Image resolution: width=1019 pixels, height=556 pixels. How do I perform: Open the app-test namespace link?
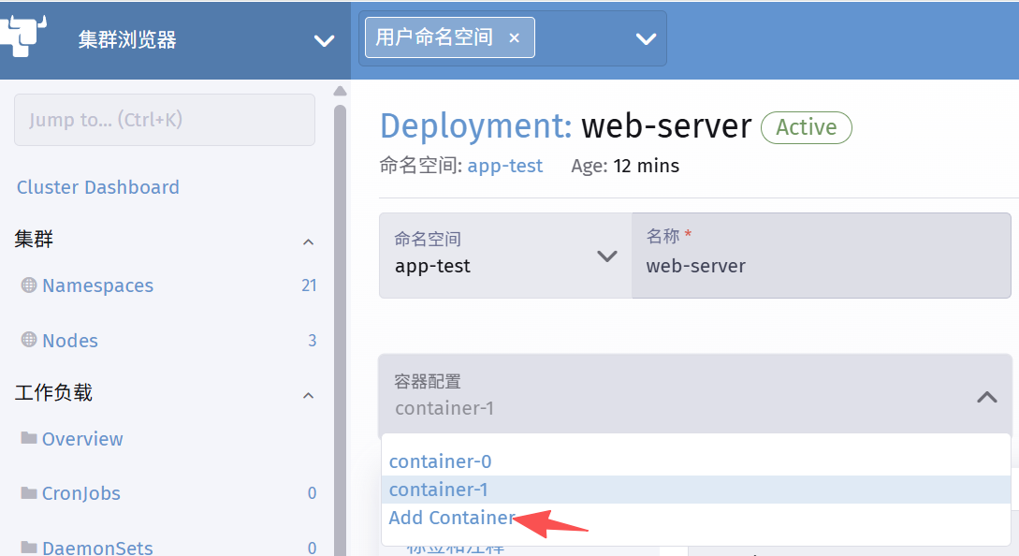(505, 166)
